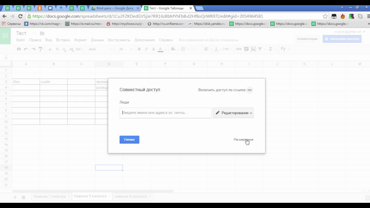Open the Правка menu
The height and width of the screenshot is (208, 370).
[35, 40]
